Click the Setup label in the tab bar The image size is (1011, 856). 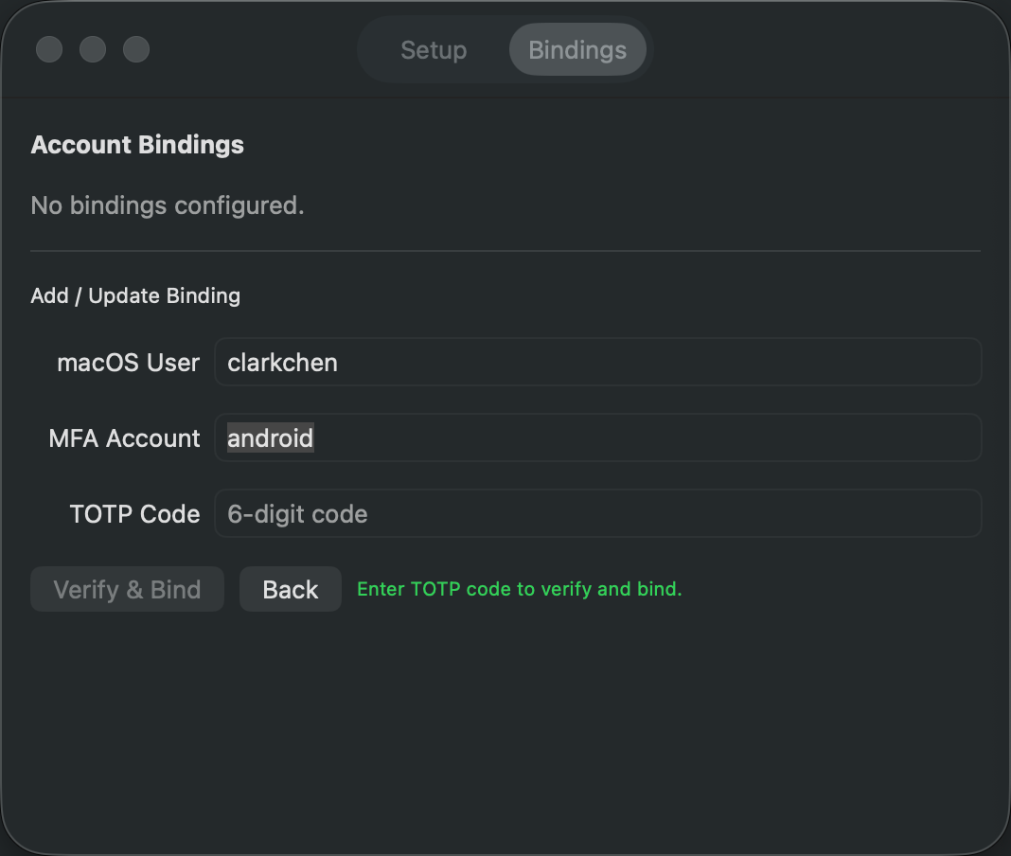434,50
